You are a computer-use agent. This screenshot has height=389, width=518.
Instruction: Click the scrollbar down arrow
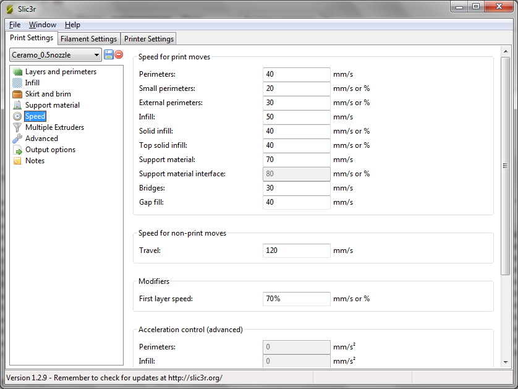pos(505,362)
